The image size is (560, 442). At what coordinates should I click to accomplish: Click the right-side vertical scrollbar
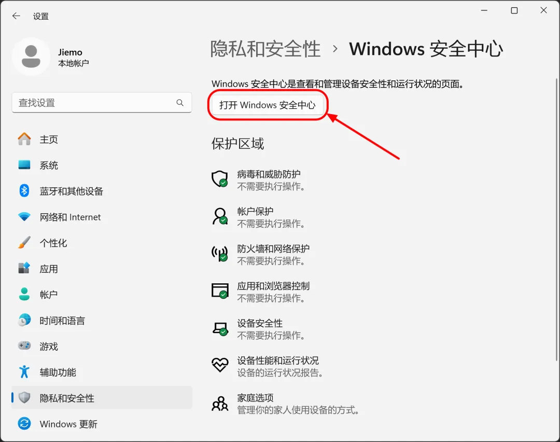[x=556, y=220]
